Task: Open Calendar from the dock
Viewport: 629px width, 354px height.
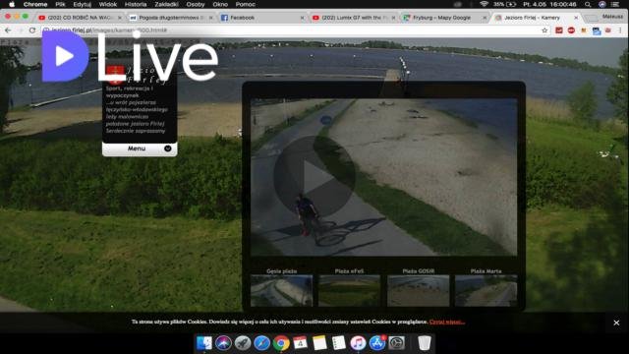Action: [x=300, y=343]
